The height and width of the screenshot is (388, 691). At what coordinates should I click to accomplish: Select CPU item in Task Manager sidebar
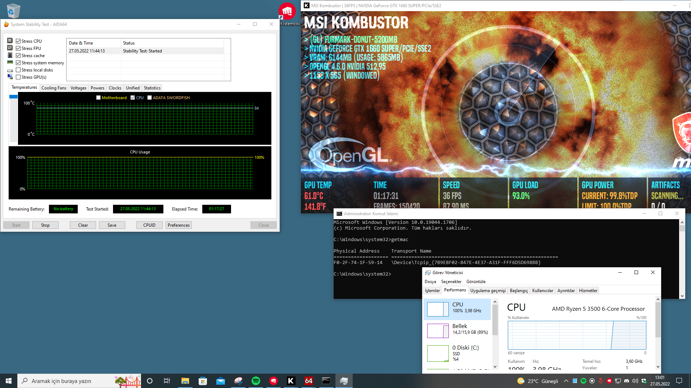click(x=457, y=309)
